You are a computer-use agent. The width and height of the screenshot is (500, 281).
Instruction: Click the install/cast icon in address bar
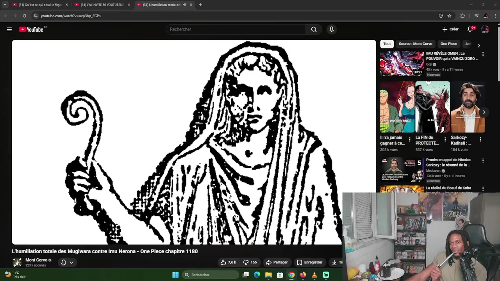pos(441,16)
